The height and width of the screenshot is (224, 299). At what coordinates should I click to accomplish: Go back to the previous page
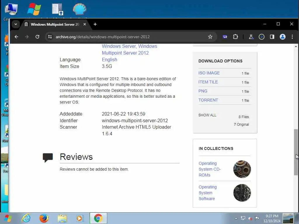pos(16,37)
